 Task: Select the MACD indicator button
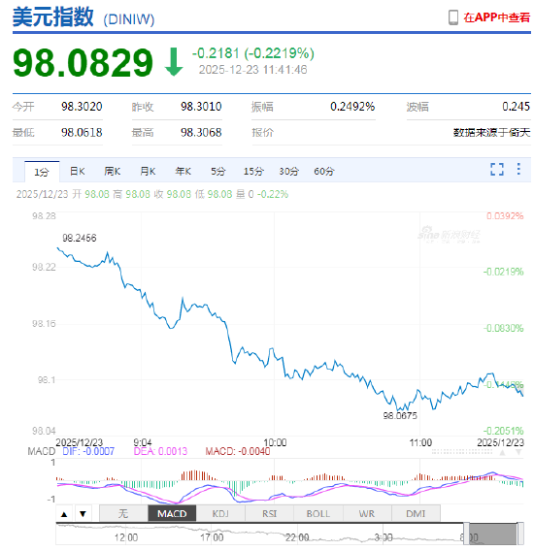[172, 514]
